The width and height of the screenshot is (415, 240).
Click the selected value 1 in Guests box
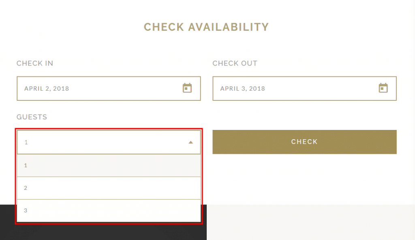point(26,142)
